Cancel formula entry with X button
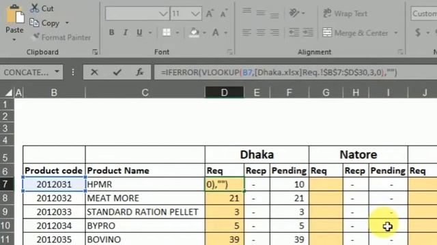The width and height of the screenshot is (437, 245). click(x=94, y=72)
